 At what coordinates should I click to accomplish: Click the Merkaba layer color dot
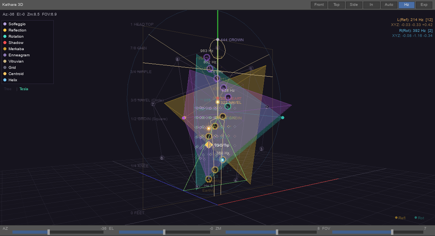click(4, 49)
